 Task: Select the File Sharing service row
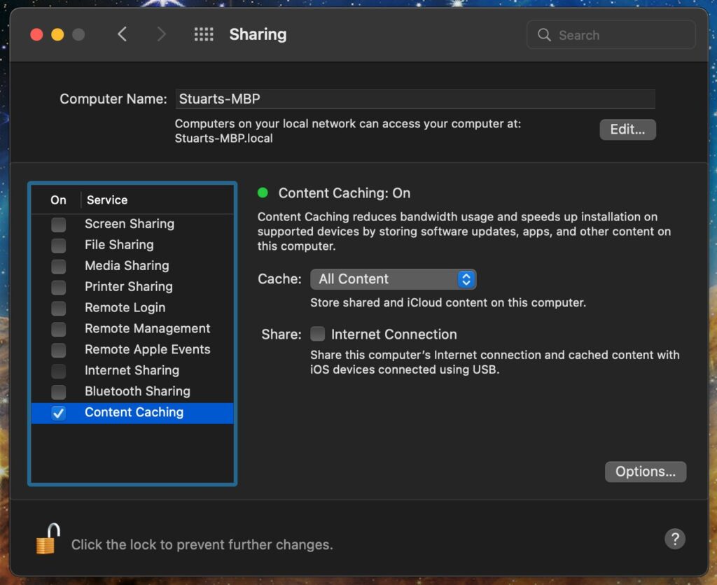[132, 245]
